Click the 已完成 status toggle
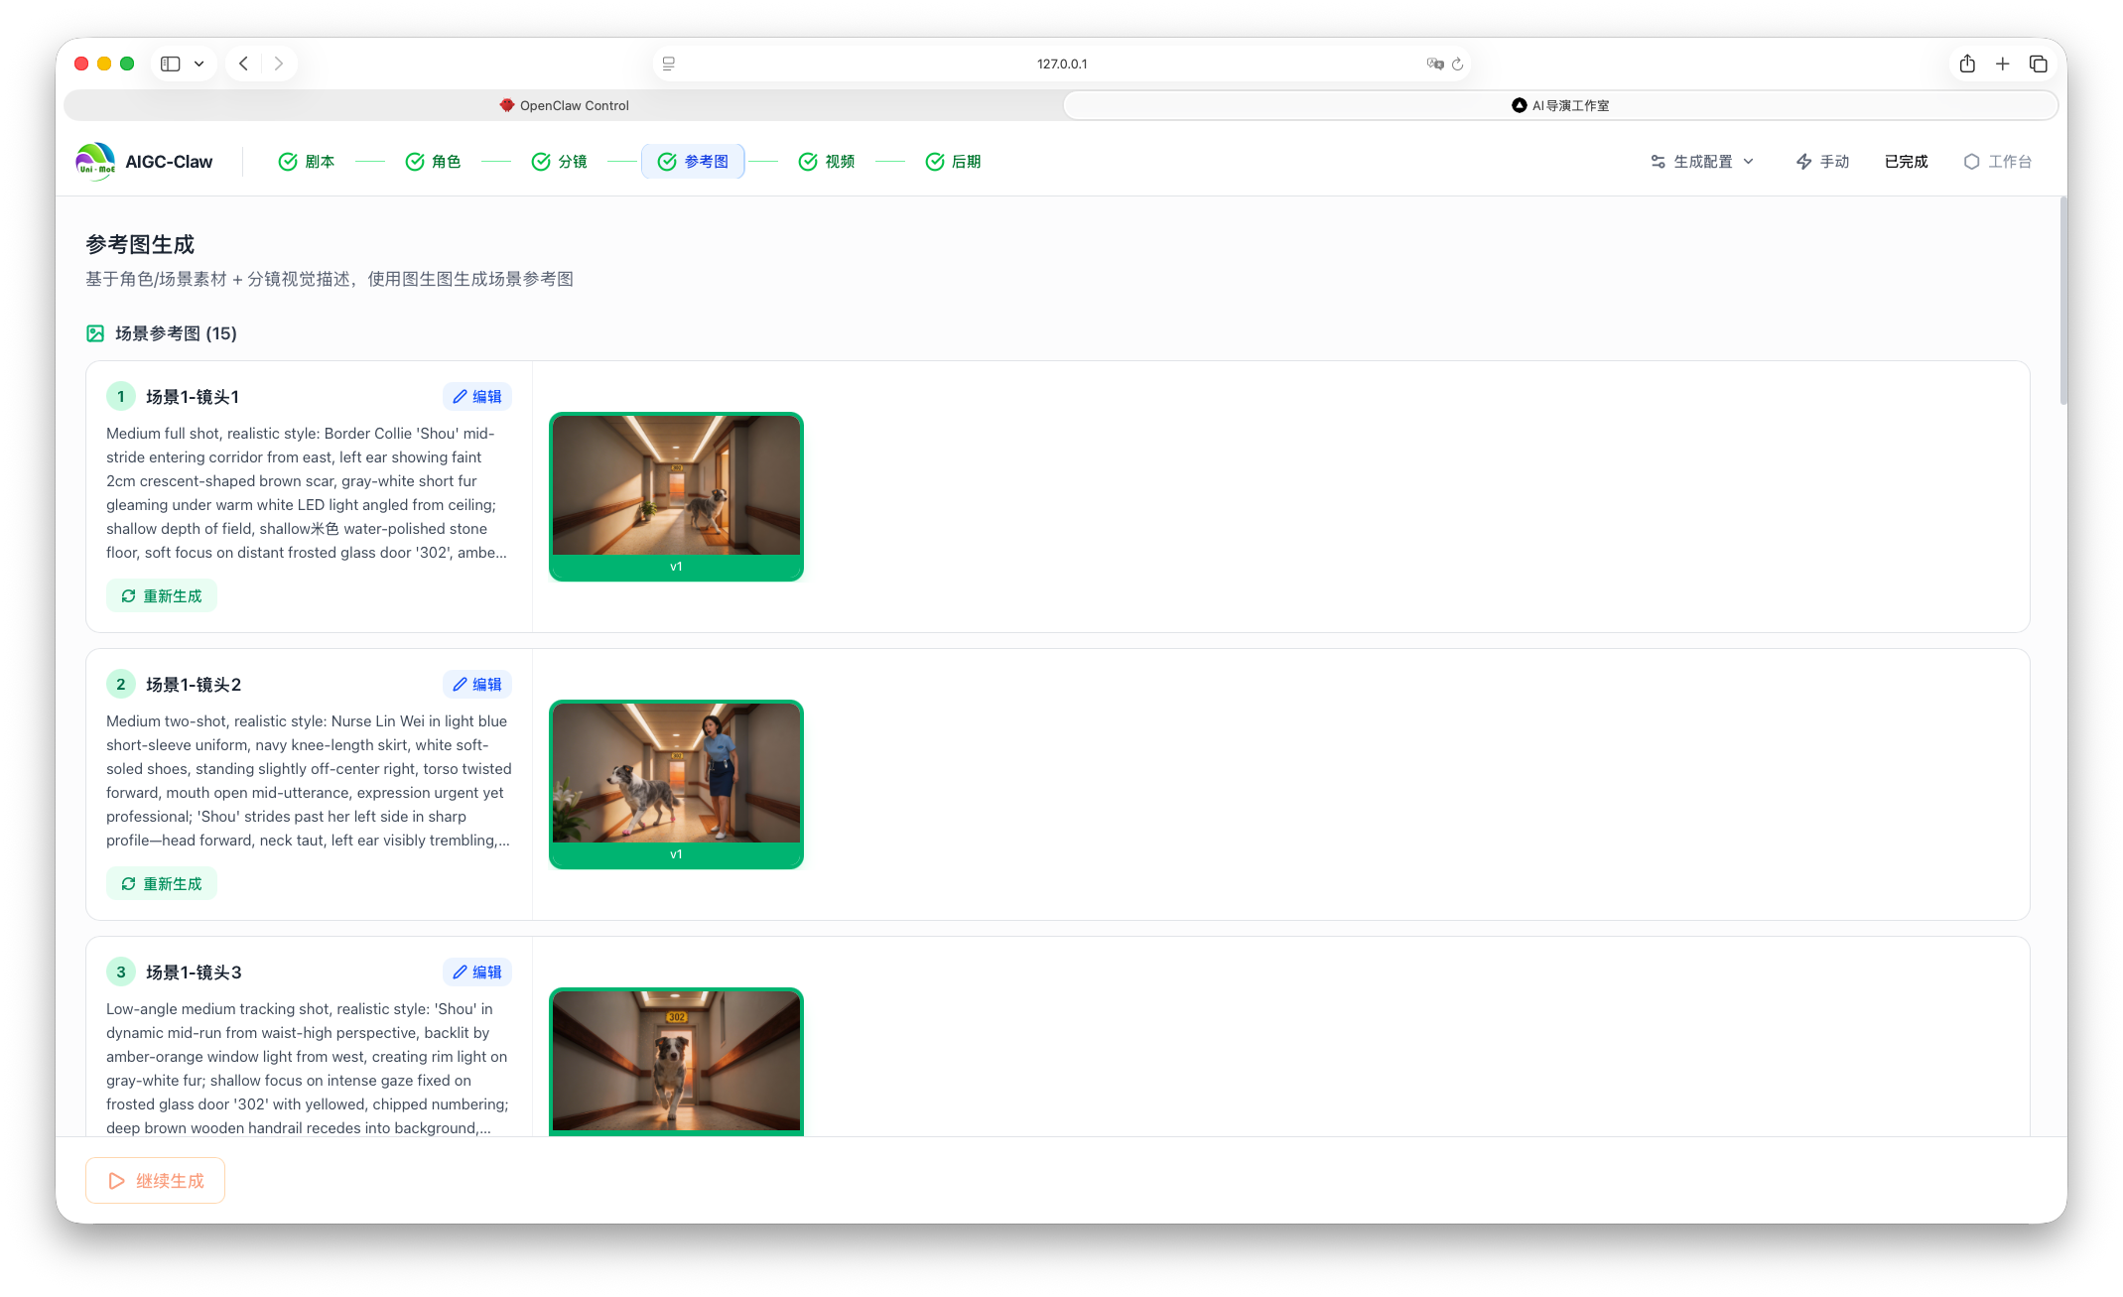 point(1906,162)
